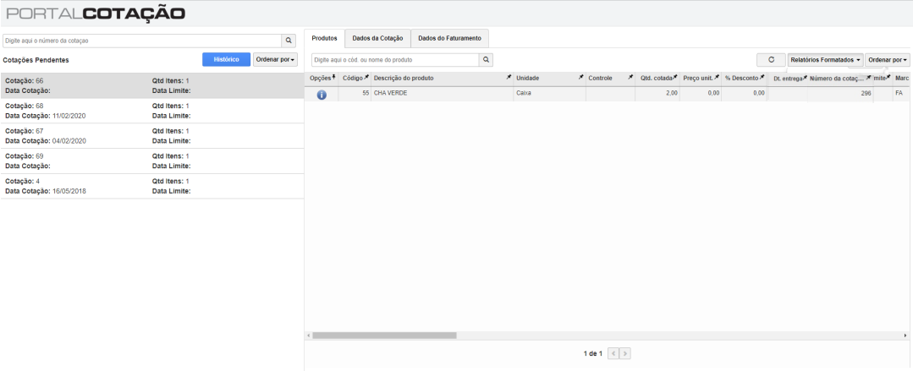This screenshot has height=371, width=913.
Task: Click pin icon on Controle column header
Action: tap(630, 78)
